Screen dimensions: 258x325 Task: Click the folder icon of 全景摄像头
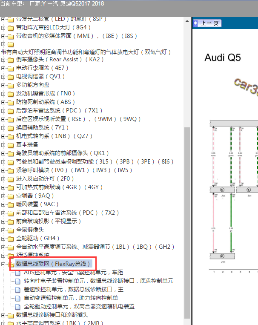(11, 230)
